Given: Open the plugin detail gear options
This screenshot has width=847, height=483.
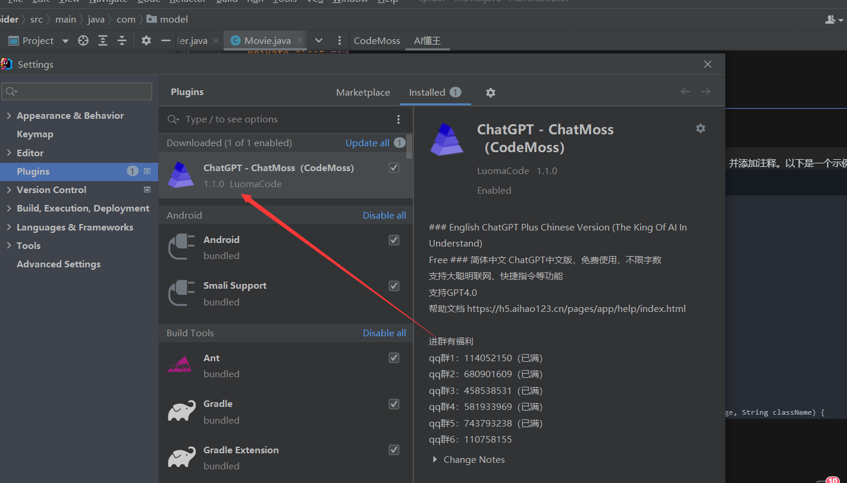Looking at the screenshot, I should [701, 128].
